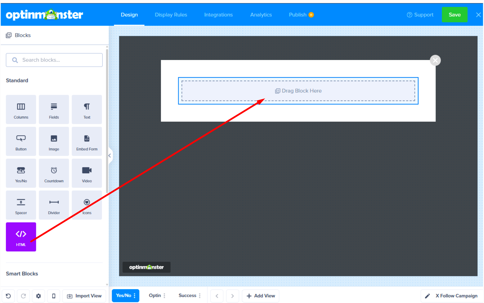The width and height of the screenshot is (484, 303).
Task: Click Add View button
Action: tap(260, 296)
